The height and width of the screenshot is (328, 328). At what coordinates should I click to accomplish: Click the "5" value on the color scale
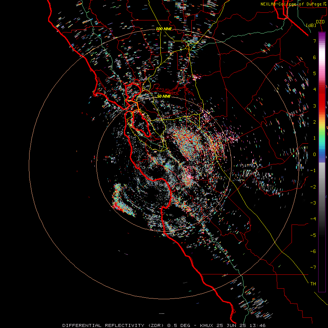[x=315, y=73]
